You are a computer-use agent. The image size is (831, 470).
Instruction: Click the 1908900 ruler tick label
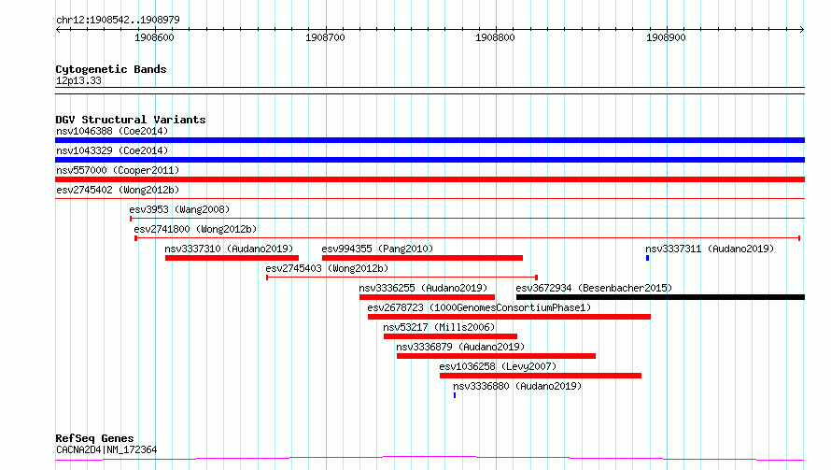[x=666, y=37]
